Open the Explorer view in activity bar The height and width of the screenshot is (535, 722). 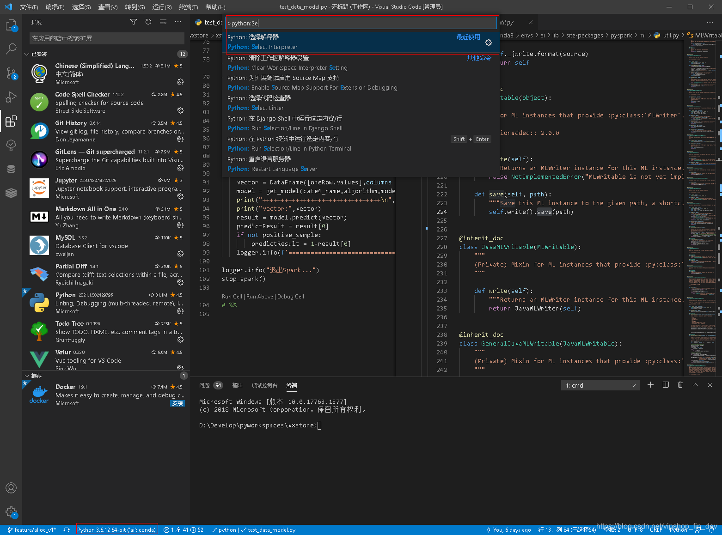tap(11, 25)
